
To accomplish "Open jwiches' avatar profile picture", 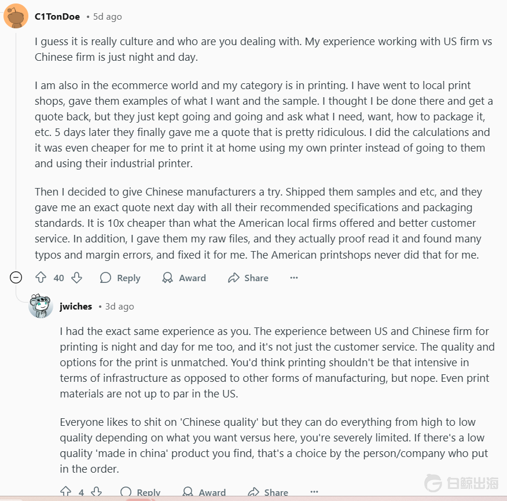I will point(41,306).
